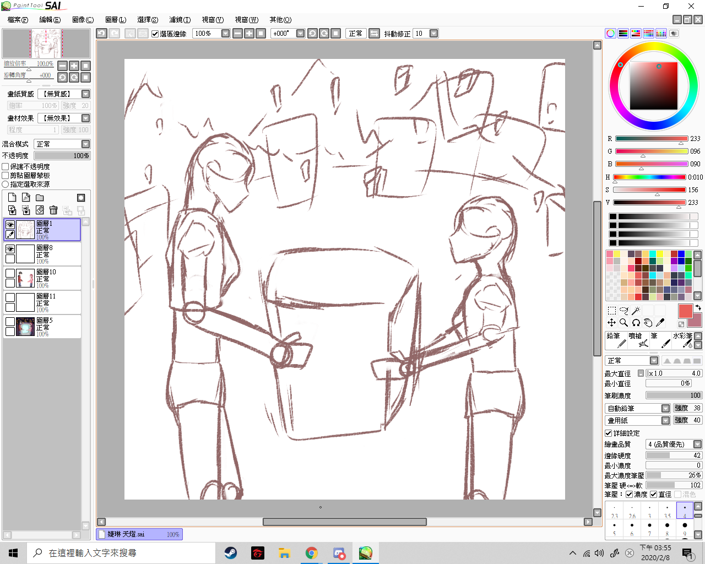
Task: Open 自動鉛筆 brush shape dropdown
Action: (638, 408)
